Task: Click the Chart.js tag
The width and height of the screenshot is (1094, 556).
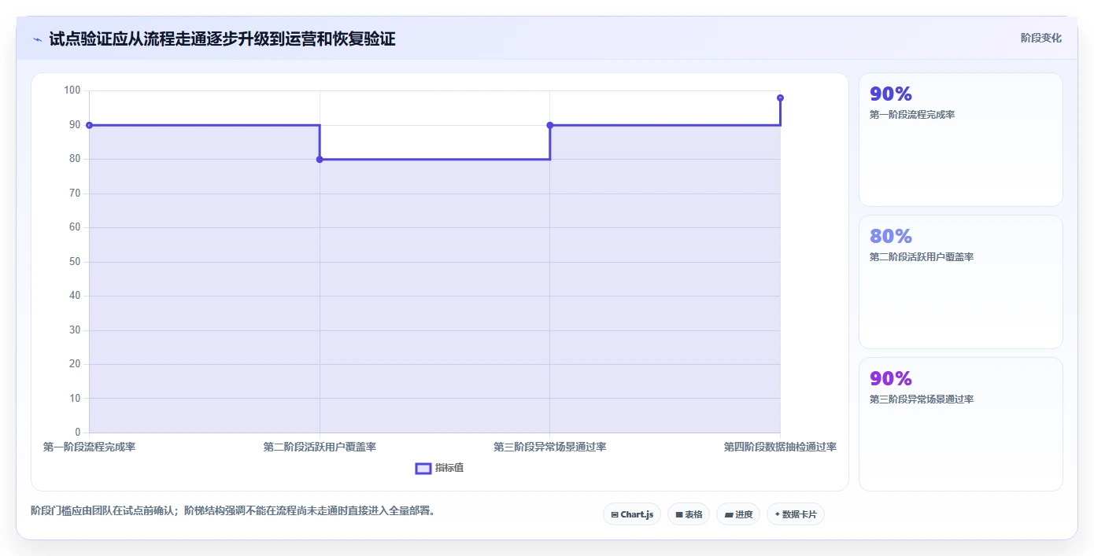Action: point(632,514)
